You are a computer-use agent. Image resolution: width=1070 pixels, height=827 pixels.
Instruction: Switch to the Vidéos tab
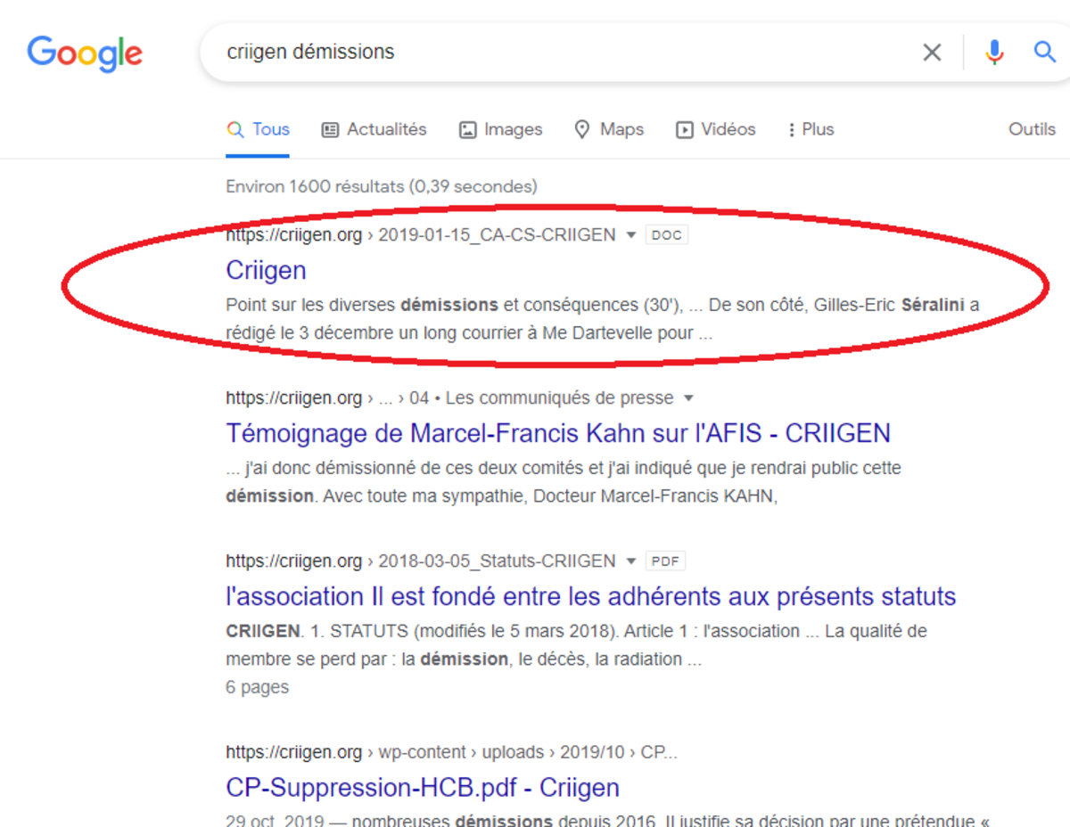[x=715, y=130]
